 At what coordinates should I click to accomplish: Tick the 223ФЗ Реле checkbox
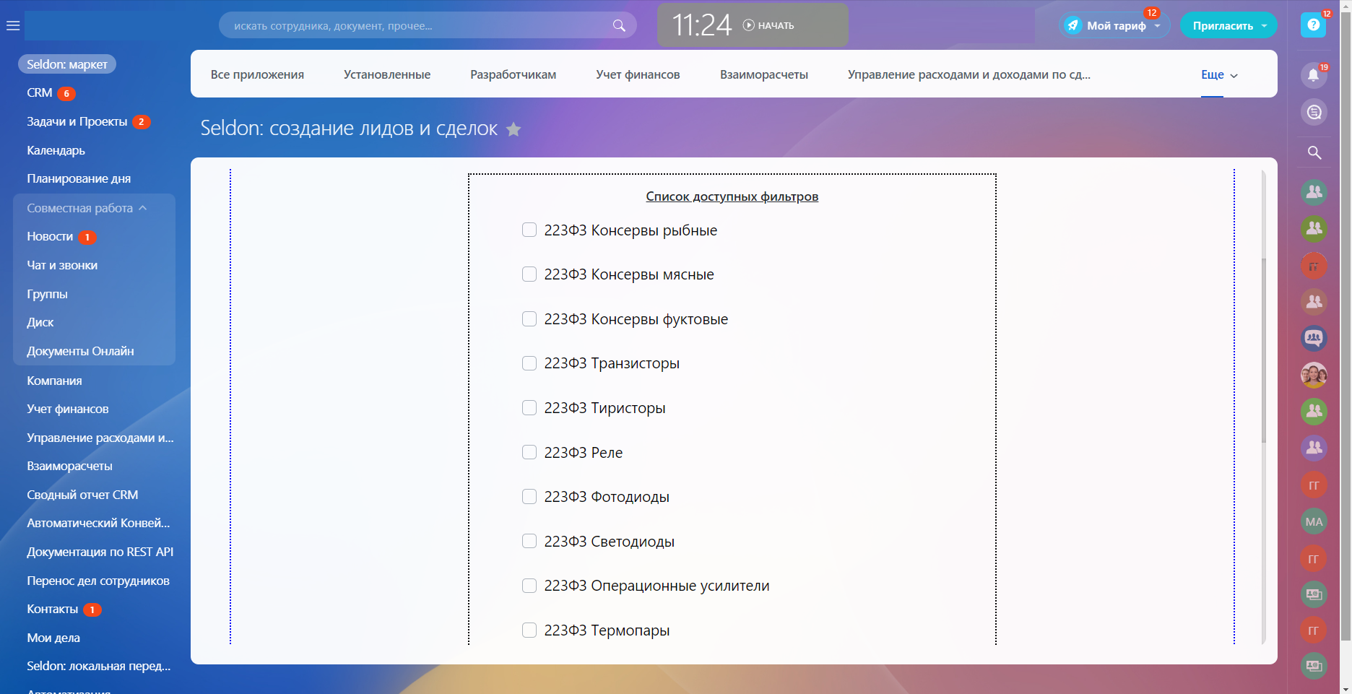pyautogui.click(x=529, y=452)
